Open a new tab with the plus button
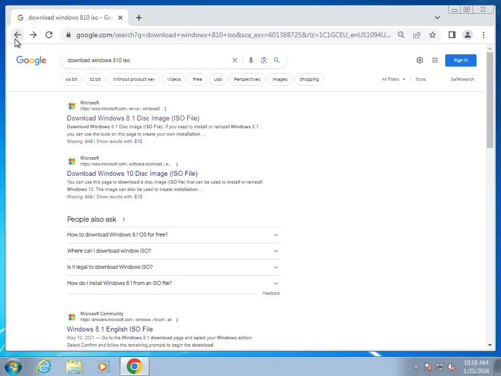This screenshot has width=501, height=376. tap(138, 18)
